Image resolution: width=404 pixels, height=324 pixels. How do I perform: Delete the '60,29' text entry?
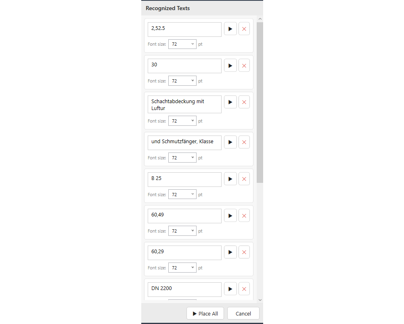point(244,252)
